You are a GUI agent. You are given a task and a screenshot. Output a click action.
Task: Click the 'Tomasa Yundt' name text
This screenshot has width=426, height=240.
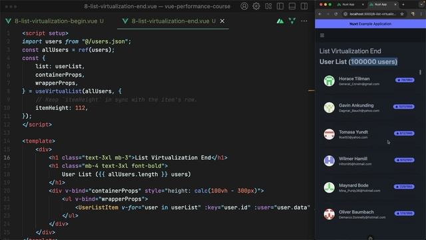(x=353, y=132)
